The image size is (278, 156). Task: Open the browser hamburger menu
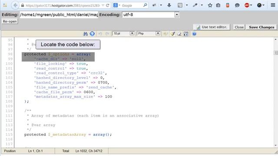coord(273,5)
